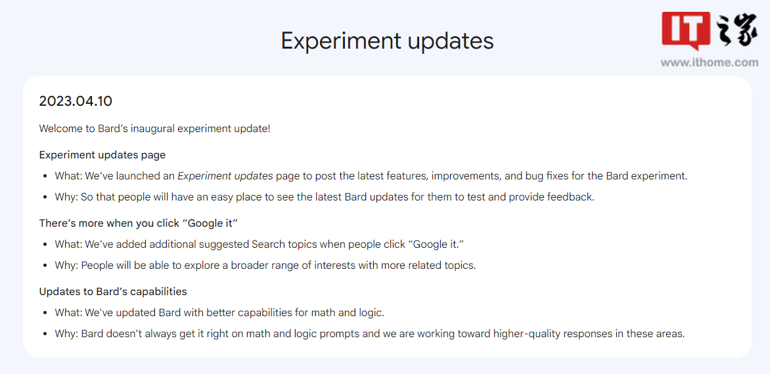Click the bullet dot before "What: We've launched"
Image resolution: width=770 pixels, height=374 pixels.
pyautogui.click(x=45, y=176)
